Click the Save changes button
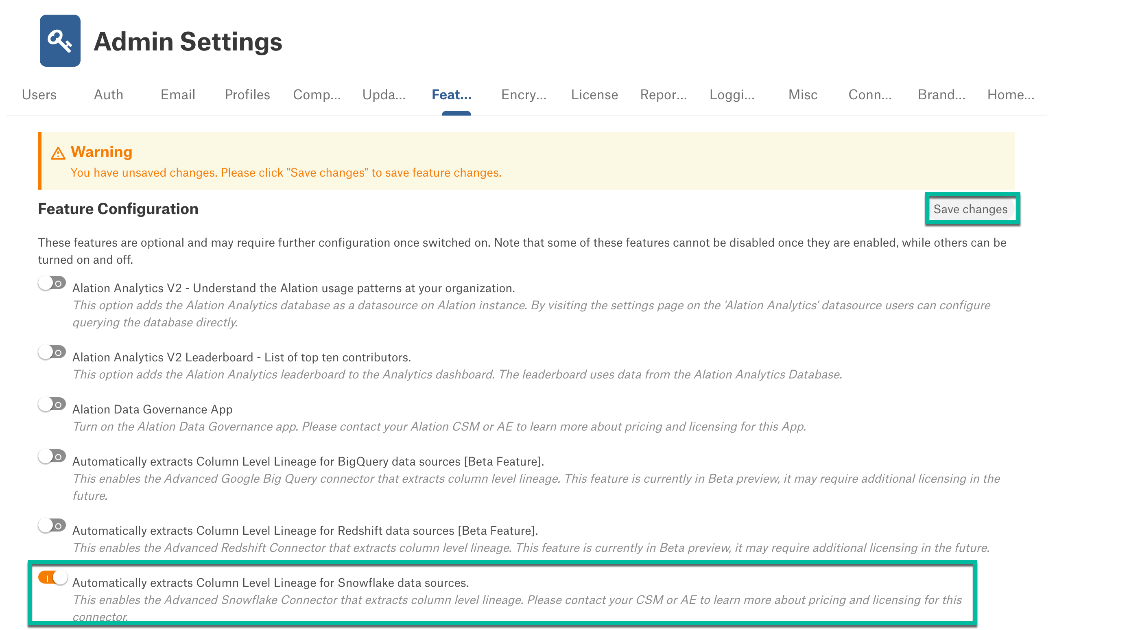 (x=971, y=210)
